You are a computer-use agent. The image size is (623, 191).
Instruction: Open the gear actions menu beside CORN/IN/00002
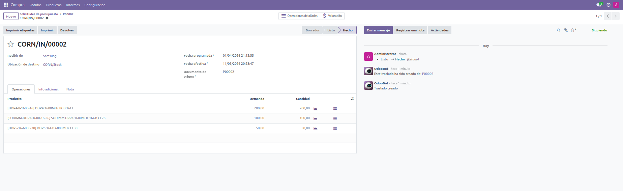tap(47, 18)
